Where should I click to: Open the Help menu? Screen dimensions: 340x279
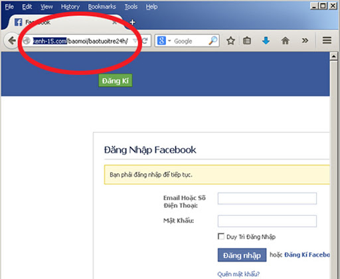click(x=151, y=7)
